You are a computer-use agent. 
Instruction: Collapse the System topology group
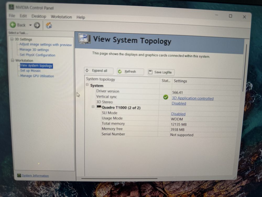pos(87,85)
